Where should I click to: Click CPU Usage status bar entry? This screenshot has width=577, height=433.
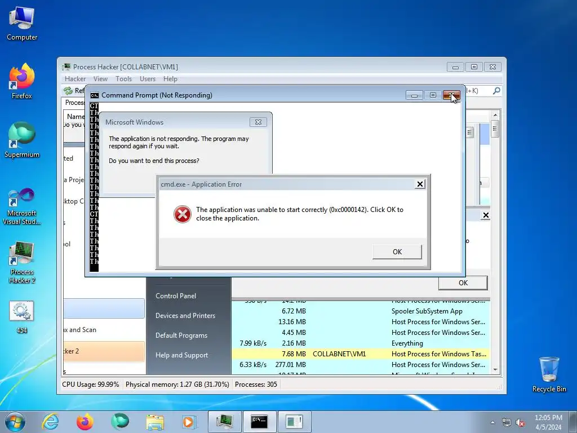click(91, 385)
